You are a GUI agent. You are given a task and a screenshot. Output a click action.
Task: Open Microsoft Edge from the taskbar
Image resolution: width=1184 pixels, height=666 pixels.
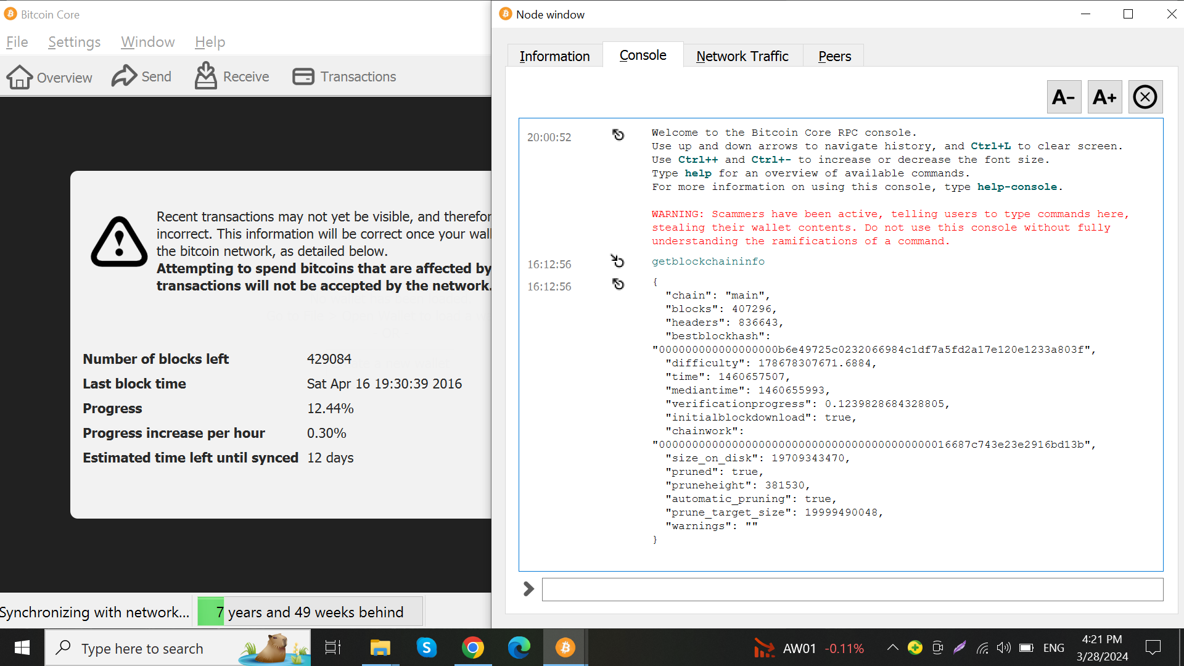click(x=519, y=647)
